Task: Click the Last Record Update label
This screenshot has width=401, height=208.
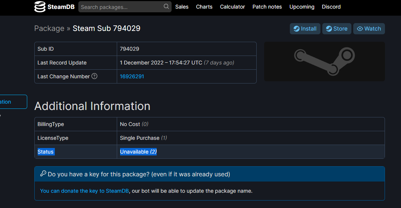Action: coord(62,63)
